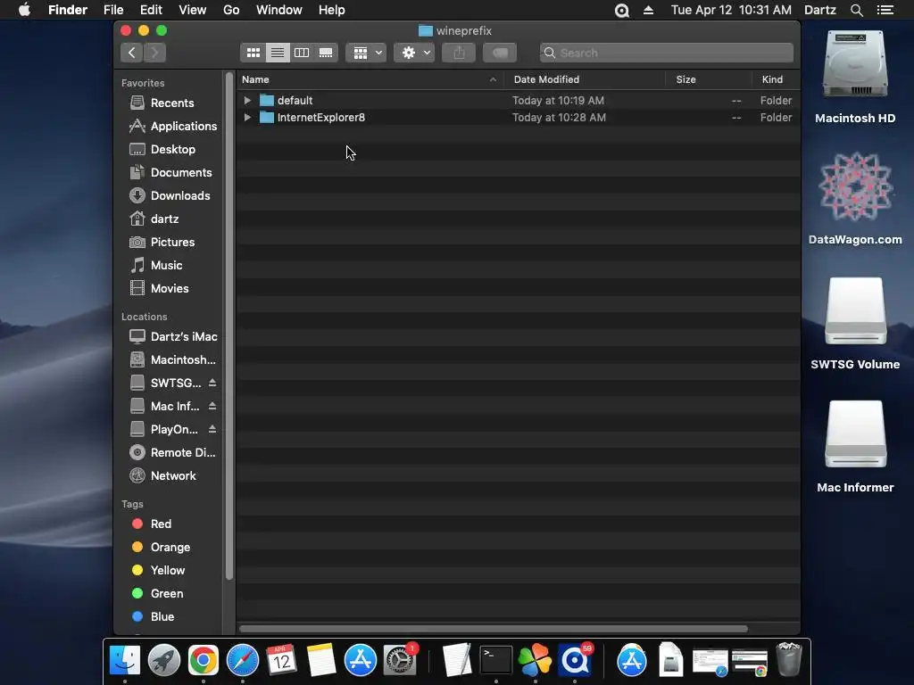This screenshot has width=914, height=685.
Task: Open the View menu
Action: point(193,10)
